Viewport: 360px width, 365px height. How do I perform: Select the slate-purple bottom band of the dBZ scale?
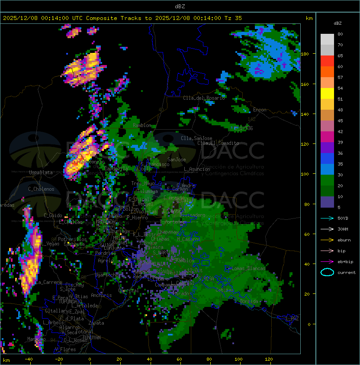[327, 202]
